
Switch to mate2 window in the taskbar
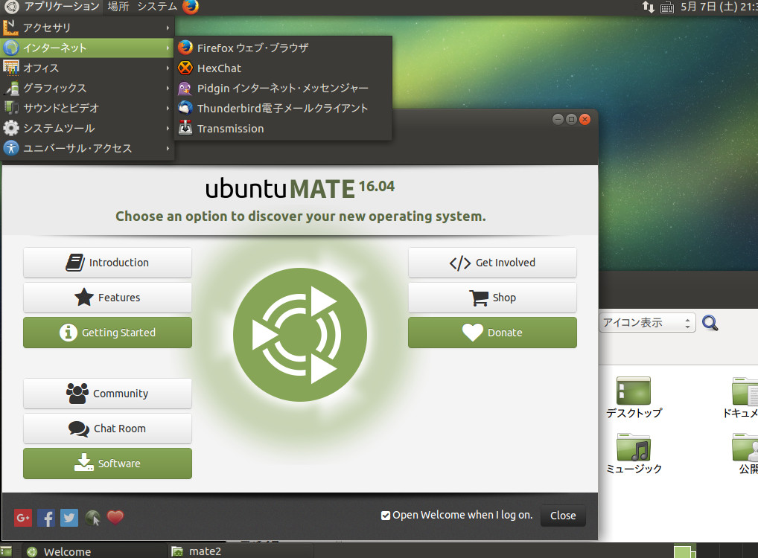coord(241,551)
